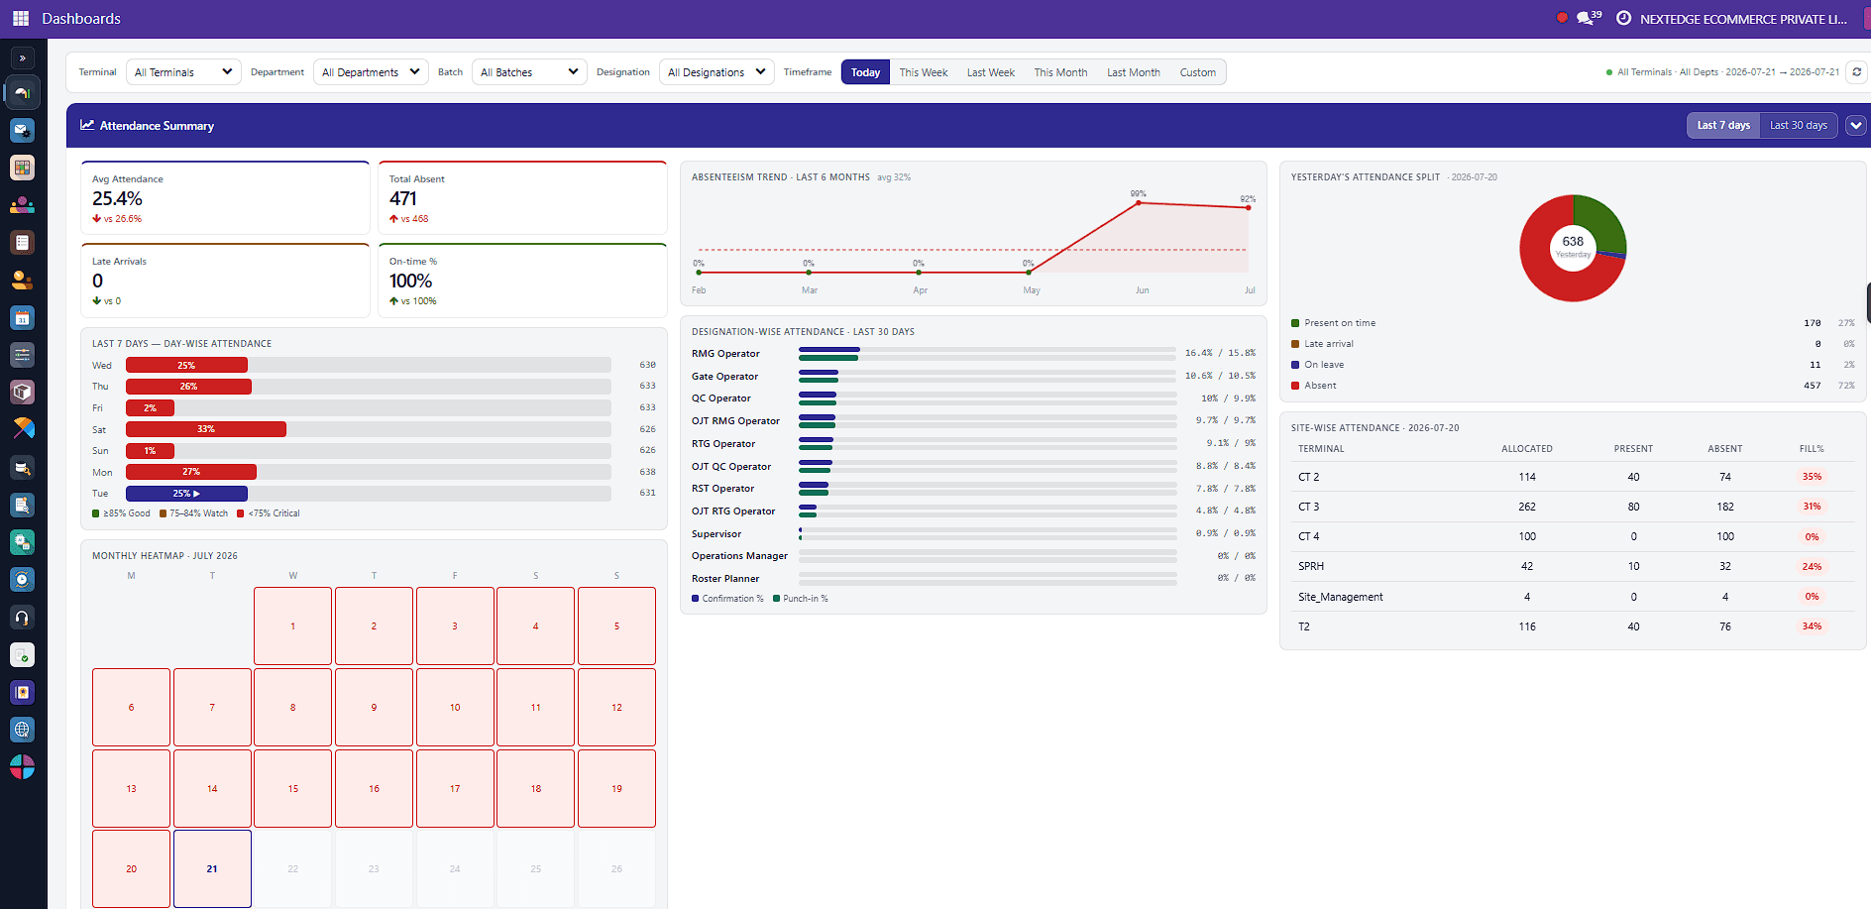1871x909 pixels.
Task: Select the This Week timeframe tab
Action: click(x=924, y=72)
